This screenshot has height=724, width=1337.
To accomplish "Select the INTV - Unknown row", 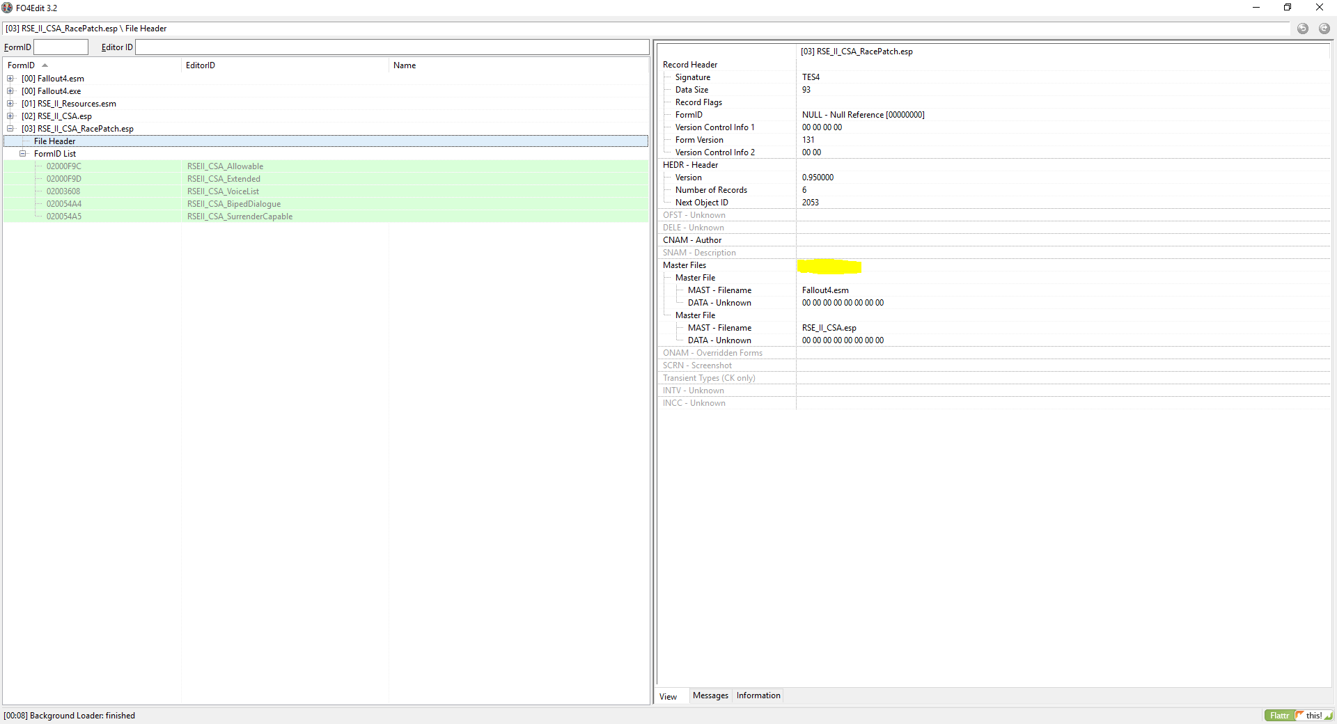I will (994, 391).
